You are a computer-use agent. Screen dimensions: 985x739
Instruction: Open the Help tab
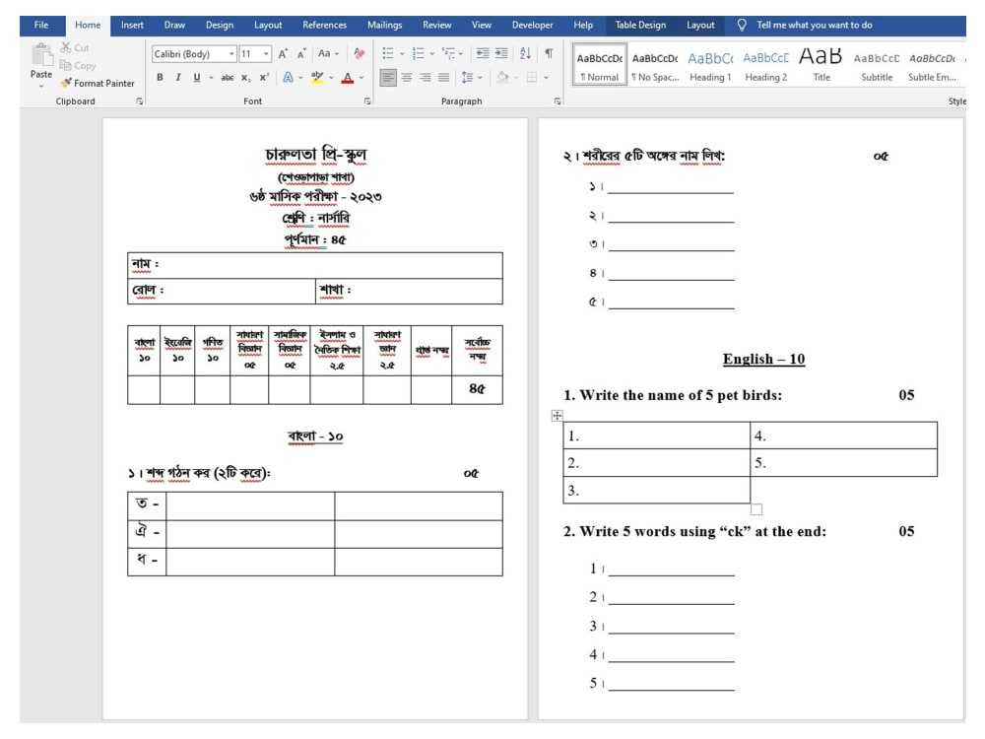coord(583,26)
